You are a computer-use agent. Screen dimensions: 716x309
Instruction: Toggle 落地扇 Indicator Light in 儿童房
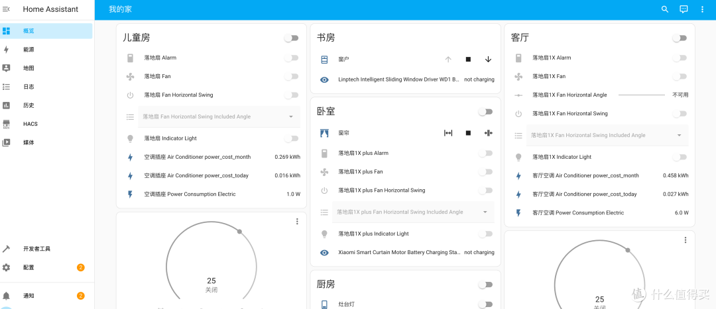291,138
